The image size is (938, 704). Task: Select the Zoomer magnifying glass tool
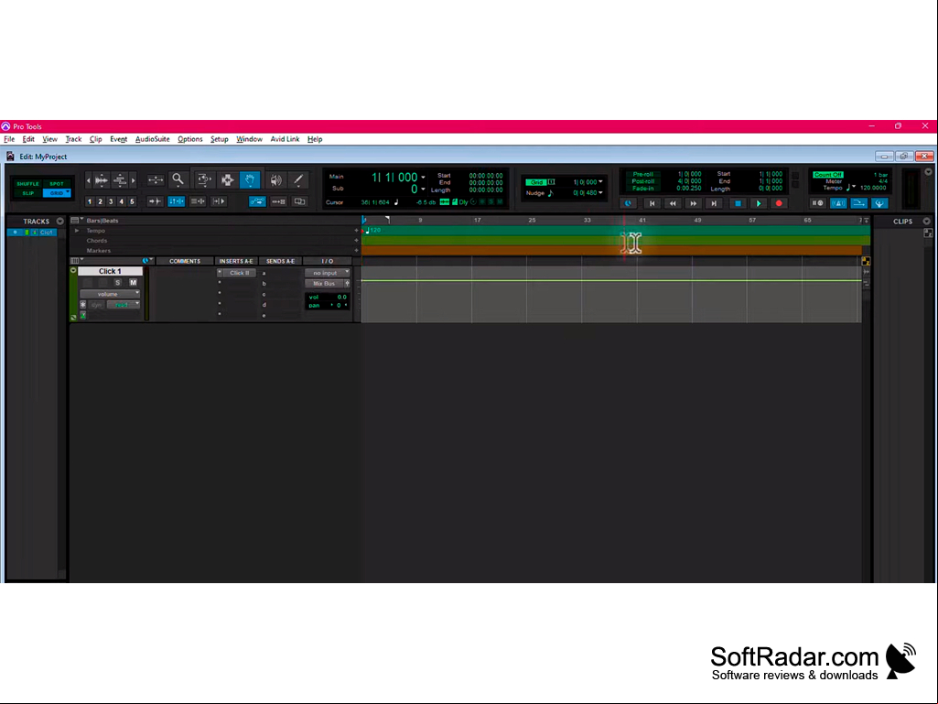(x=178, y=179)
